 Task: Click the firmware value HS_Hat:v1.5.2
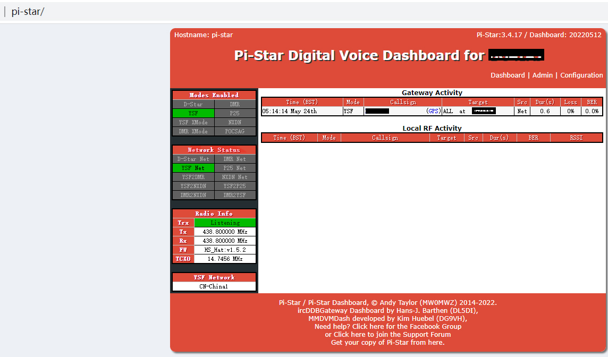pos(225,250)
